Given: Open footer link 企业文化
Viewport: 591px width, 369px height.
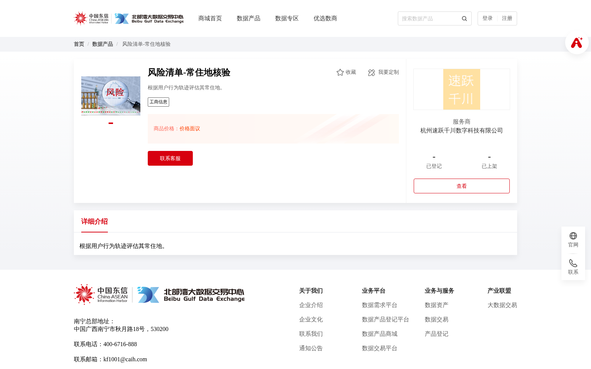Looking at the screenshot, I should click(x=311, y=320).
